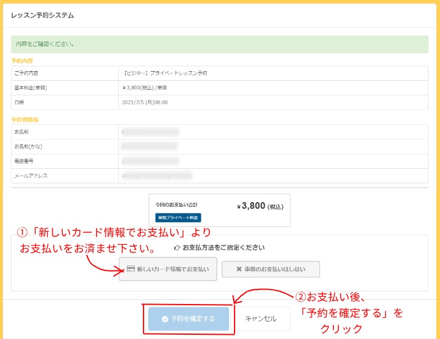The width and height of the screenshot is (440, 339).
Task: Click the レッスン予約システム page title
Action: tap(42, 16)
